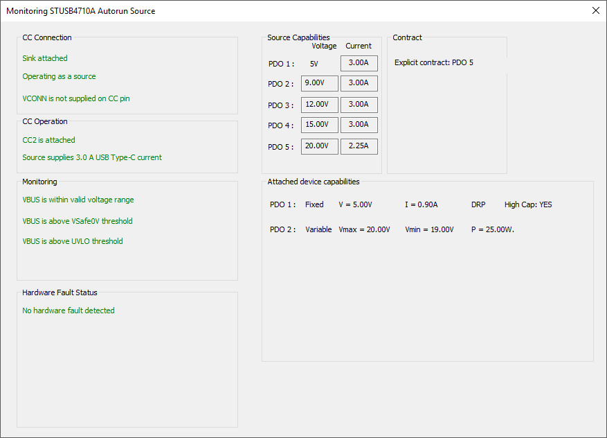Click 'P = 25.00W.' power value

pyautogui.click(x=492, y=229)
